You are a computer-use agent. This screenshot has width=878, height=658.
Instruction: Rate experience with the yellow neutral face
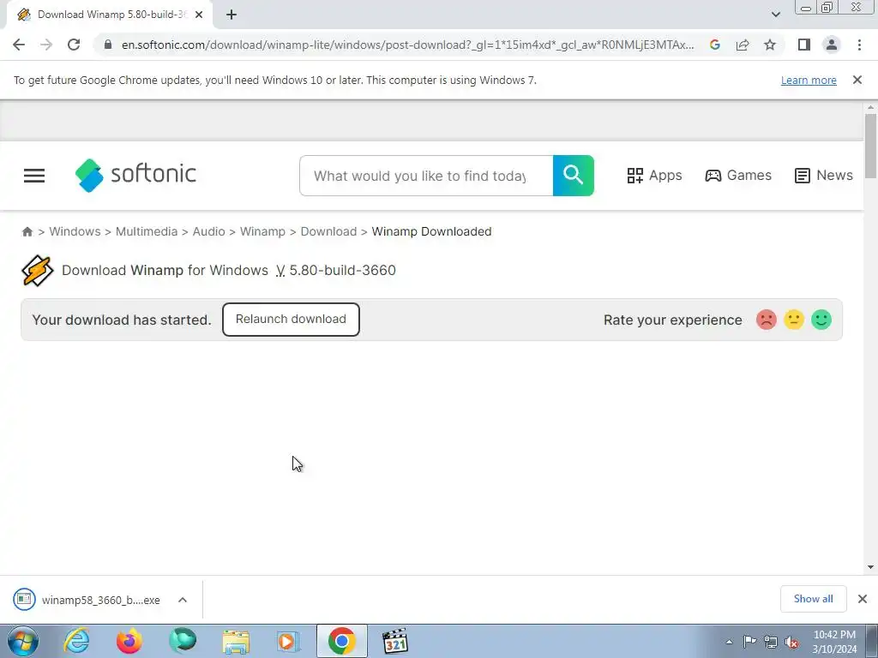[x=793, y=320]
